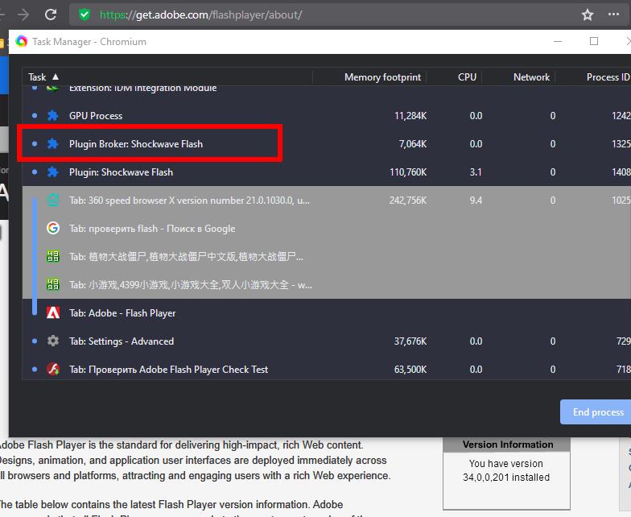The image size is (631, 517).
Task: Select Tab: Adobe - Flash Player row
Action: 327,312
